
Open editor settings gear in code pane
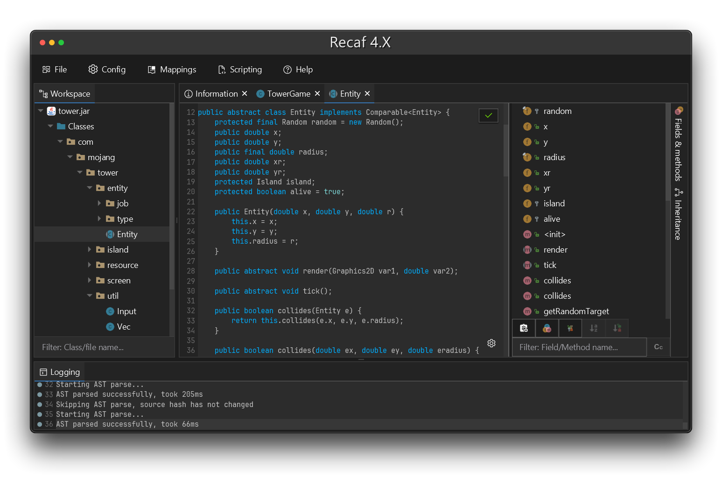click(491, 343)
